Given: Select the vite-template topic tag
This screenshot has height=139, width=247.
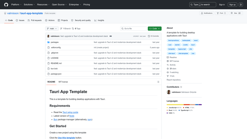Looking at the screenshot, I should pos(183,53).
